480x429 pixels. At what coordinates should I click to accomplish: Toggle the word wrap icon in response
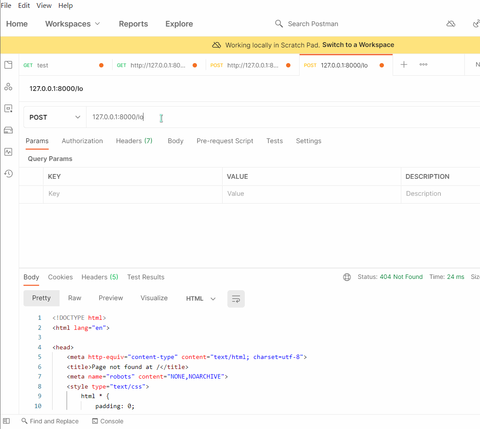[x=236, y=299]
